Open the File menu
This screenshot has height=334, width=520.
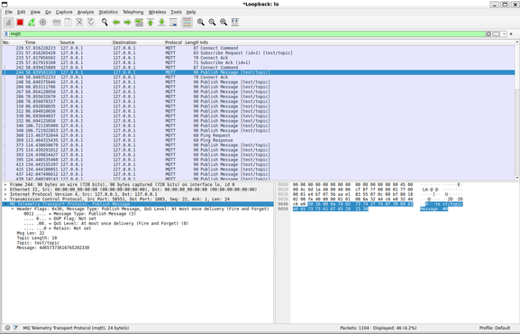tap(9, 12)
